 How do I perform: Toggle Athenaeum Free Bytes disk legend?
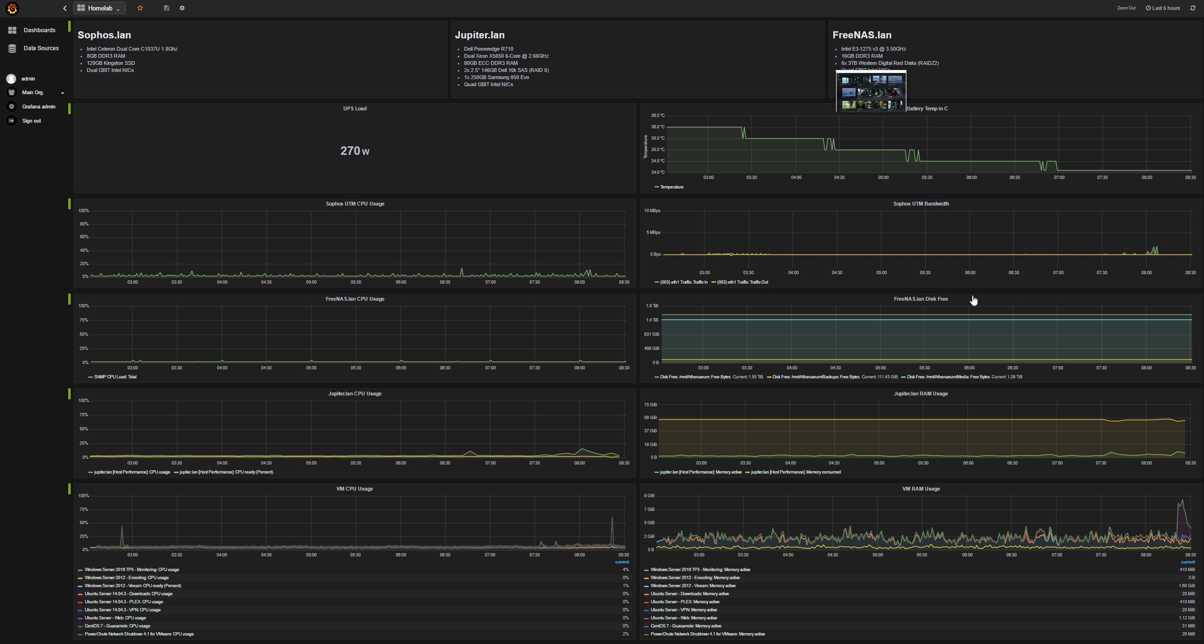click(695, 377)
